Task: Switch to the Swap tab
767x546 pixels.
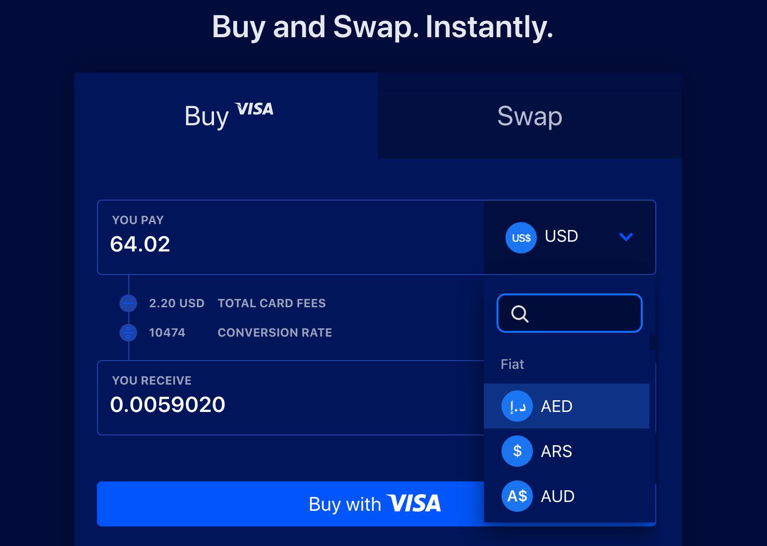Action: [x=529, y=115]
